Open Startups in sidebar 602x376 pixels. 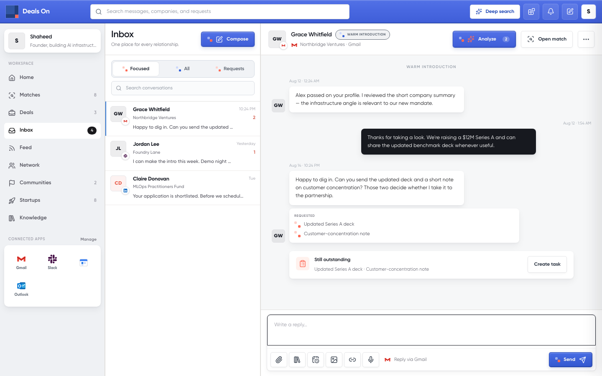(x=52, y=201)
